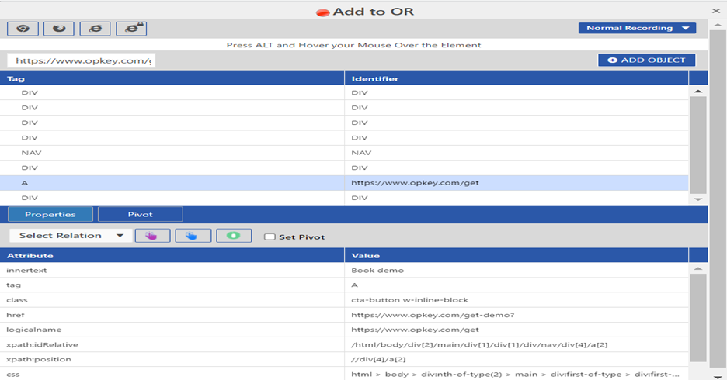Switch to the Pivot tab
The image size is (727, 380).
pos(140,214)
